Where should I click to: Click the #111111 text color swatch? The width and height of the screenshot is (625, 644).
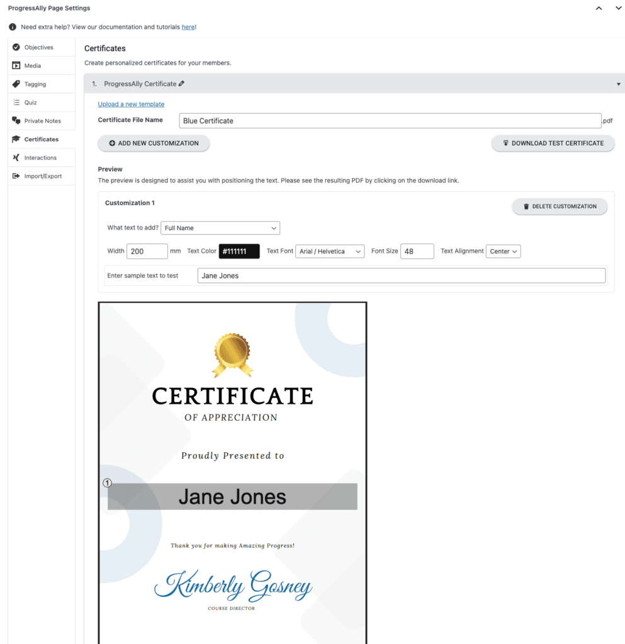point(239,252)
